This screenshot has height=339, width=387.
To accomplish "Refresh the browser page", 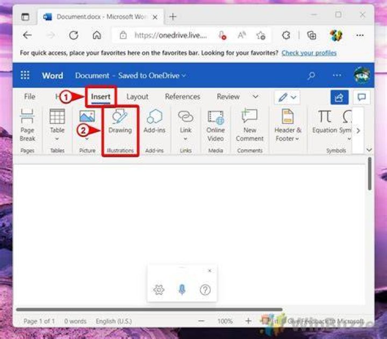I will coord(74,35).
